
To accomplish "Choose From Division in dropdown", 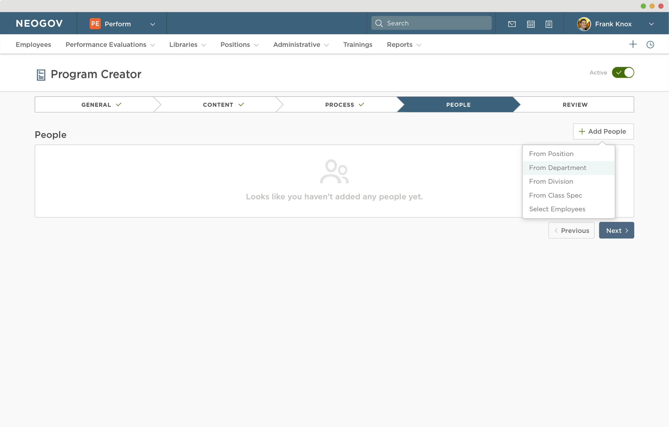I will tap(569, 181).
